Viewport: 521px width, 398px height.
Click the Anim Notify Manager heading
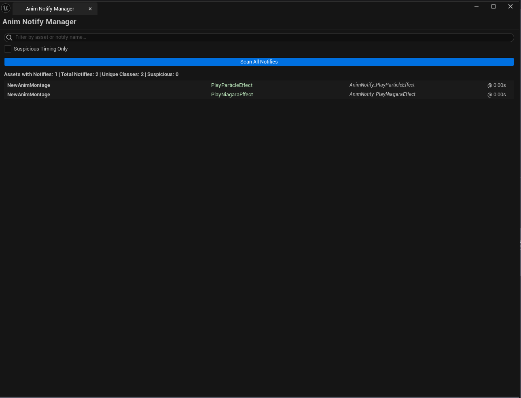click(x=39, y=22)
